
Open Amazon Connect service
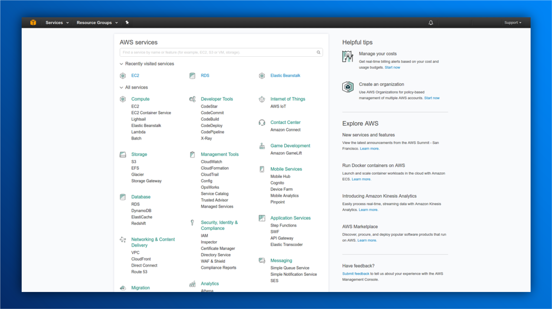[285, 130]
